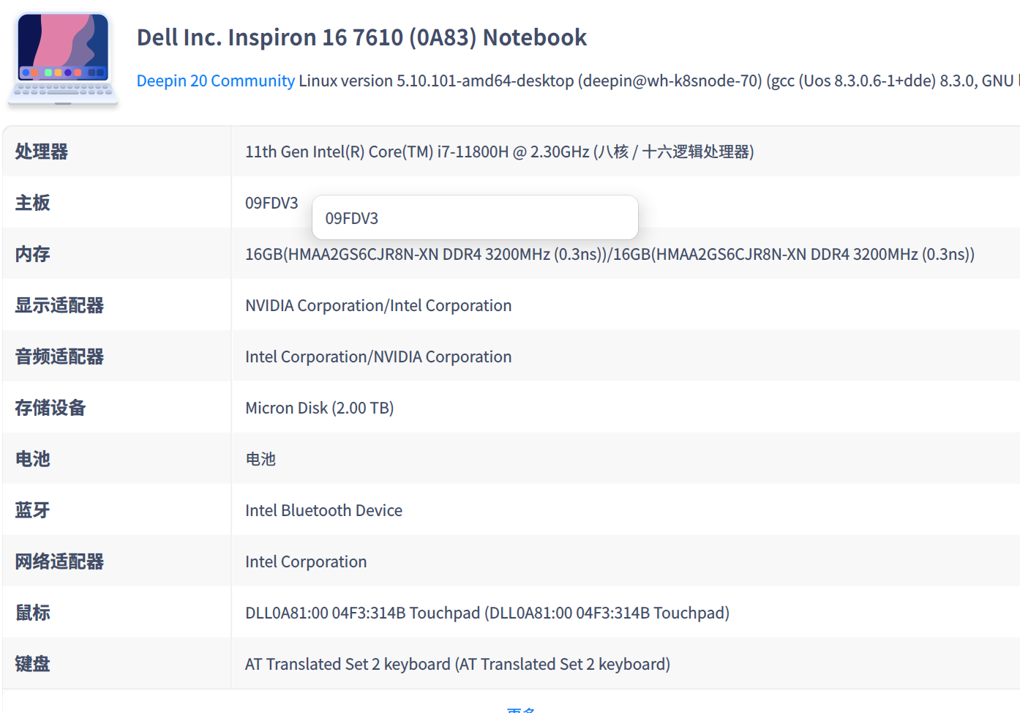Click the 09FDV3 tooltip popup
This screenshot has width=1020, height=713.
(x=475, y=217)
